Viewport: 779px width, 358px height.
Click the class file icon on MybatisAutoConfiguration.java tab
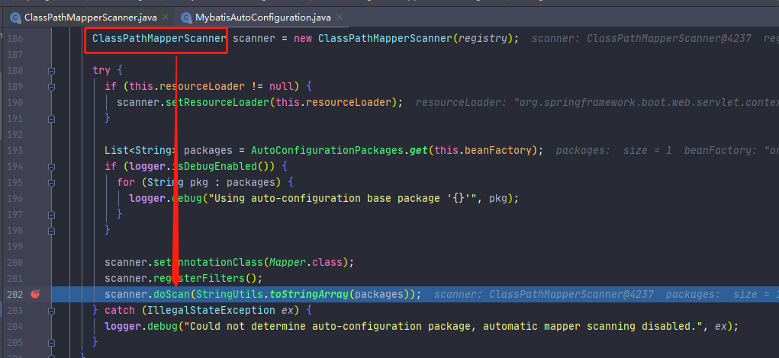[x=187, y=18]
